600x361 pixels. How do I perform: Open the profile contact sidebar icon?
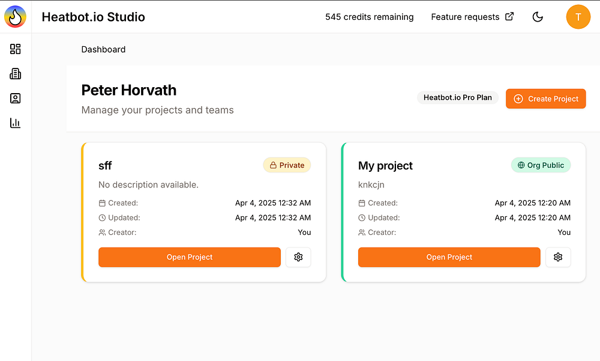[x=16, y=99]
